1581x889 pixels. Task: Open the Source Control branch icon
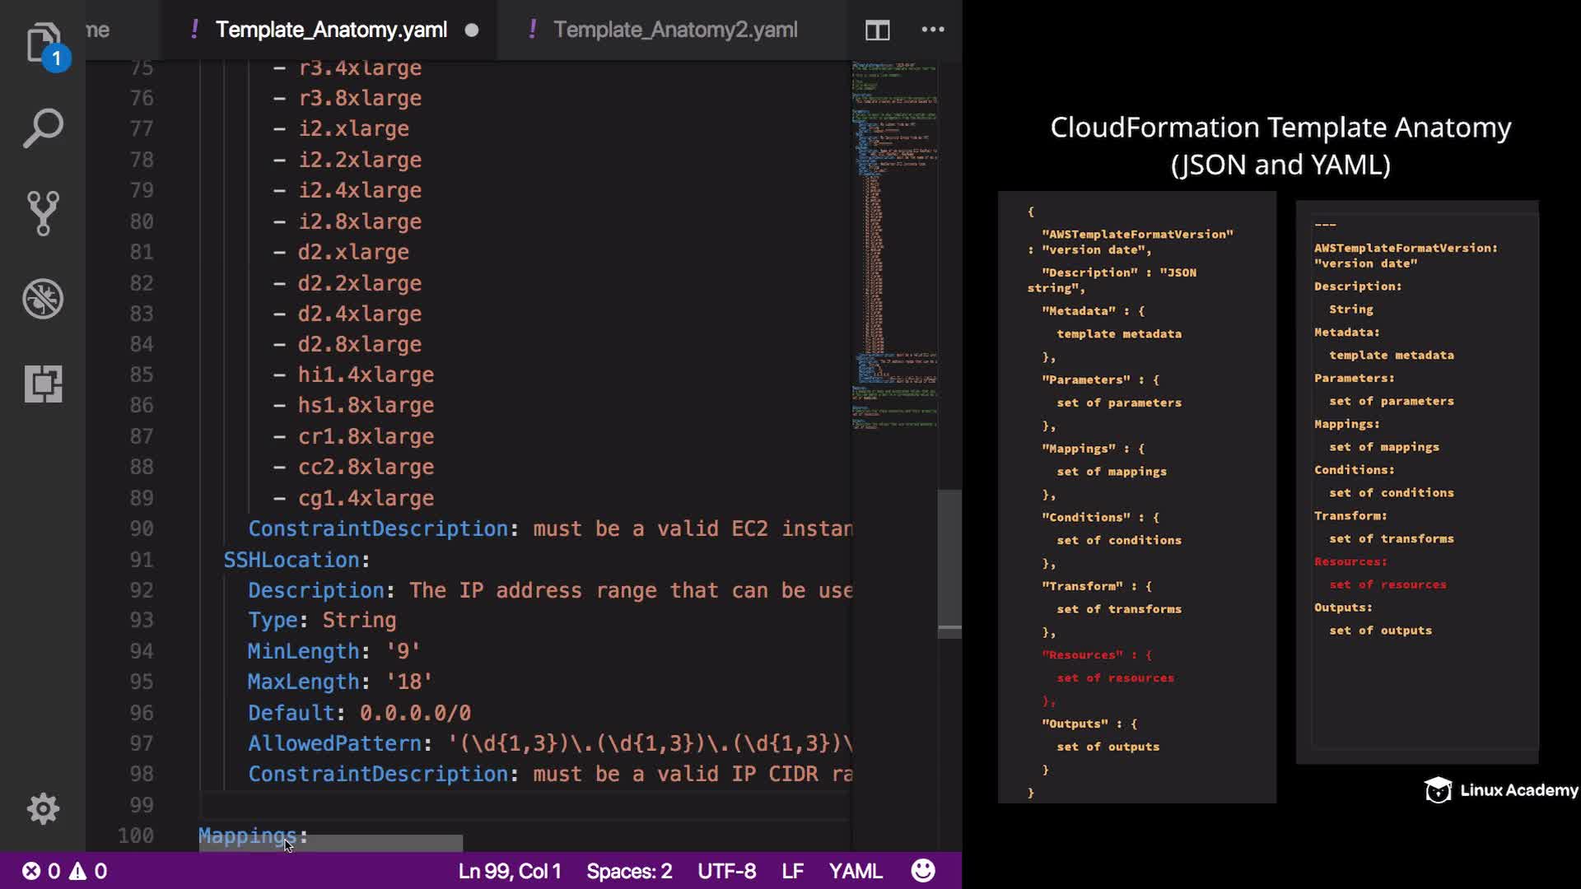[43, 213]
